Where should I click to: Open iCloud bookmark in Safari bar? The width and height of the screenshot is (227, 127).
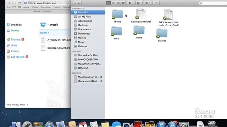click(35, 7)
